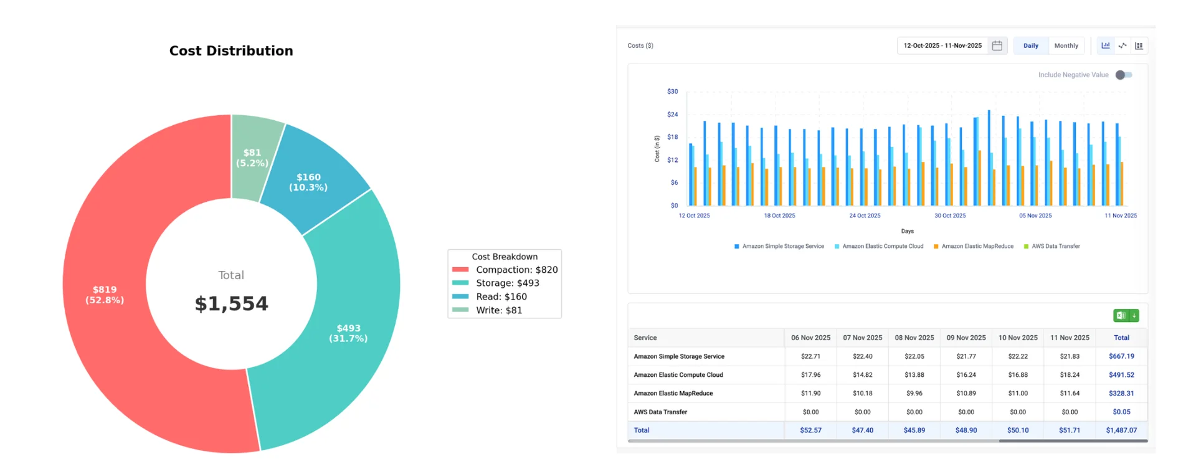The image size is (1196, 474).
Task: Switch to line chart view icon
Action: [1122, 45]
